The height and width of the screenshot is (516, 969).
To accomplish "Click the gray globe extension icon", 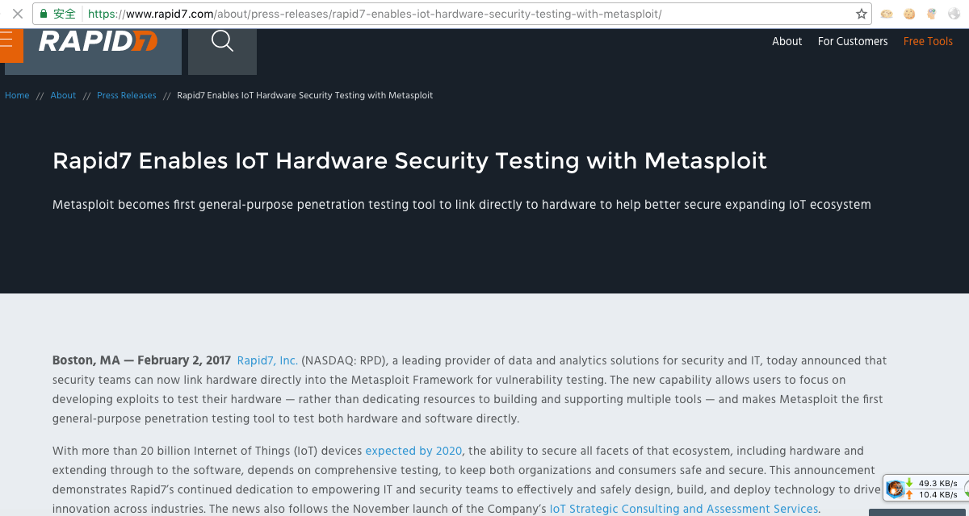I will pyautogui.click(x=953, y=14).
